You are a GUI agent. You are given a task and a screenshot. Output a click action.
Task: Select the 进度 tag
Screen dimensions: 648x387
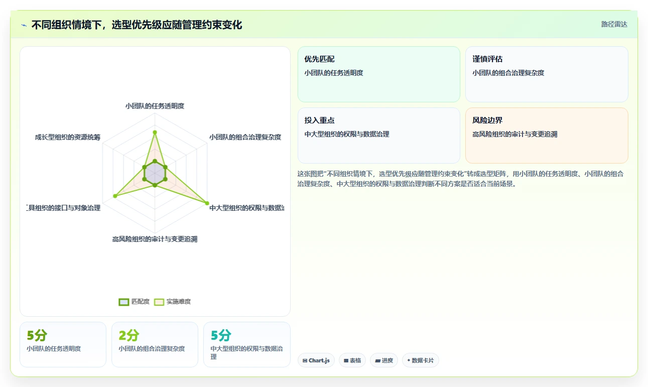[x=384, y=360]
